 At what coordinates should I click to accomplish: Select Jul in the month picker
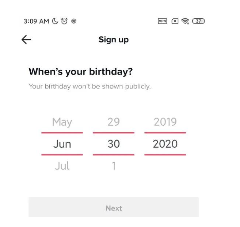pyautogui.click(x=62, y=166)
